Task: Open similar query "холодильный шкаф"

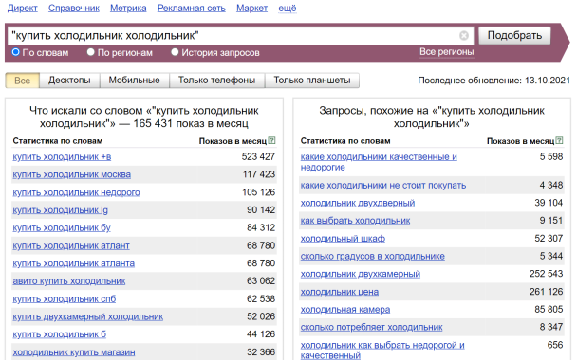Action: [x=343, y=239]
